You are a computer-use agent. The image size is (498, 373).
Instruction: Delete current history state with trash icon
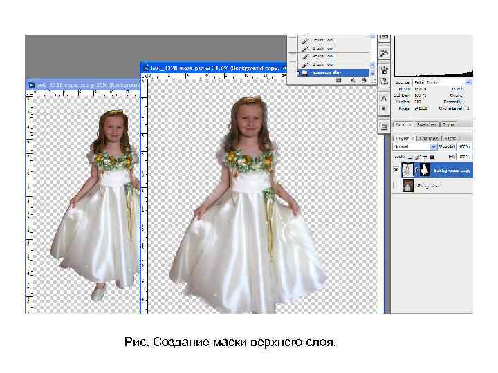click(365, 81)
